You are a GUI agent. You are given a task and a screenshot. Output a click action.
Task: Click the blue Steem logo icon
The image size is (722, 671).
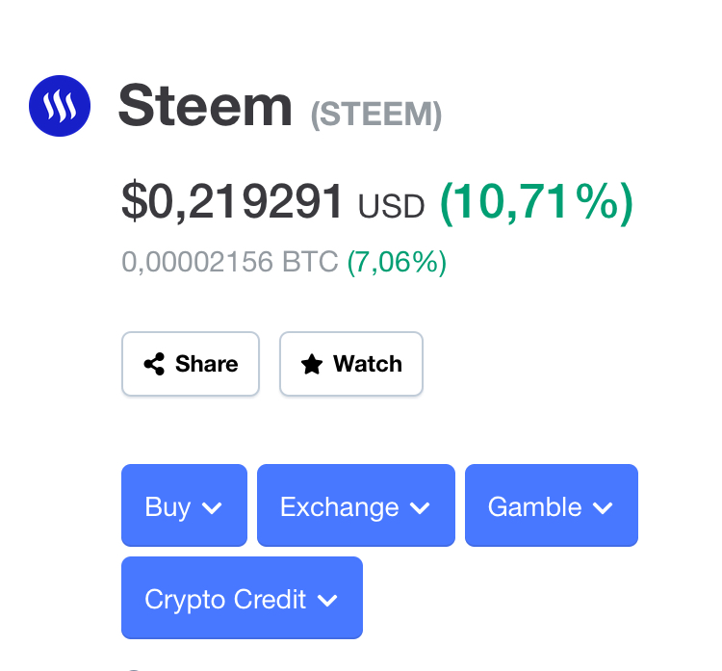coord(60,106)
